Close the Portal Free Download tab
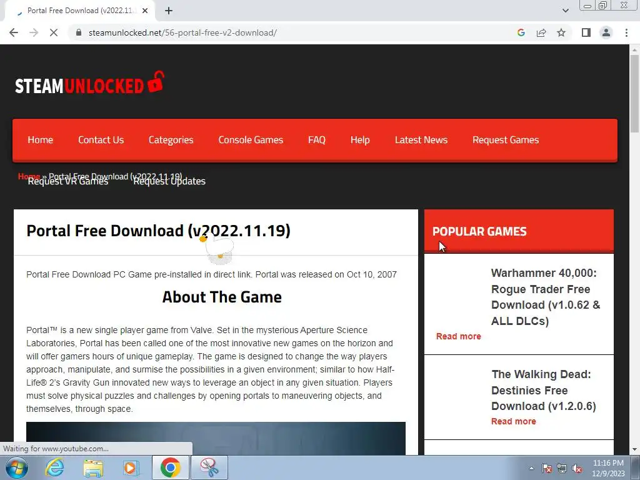This screenshot has height=480, width=640. tap(145, 11)
